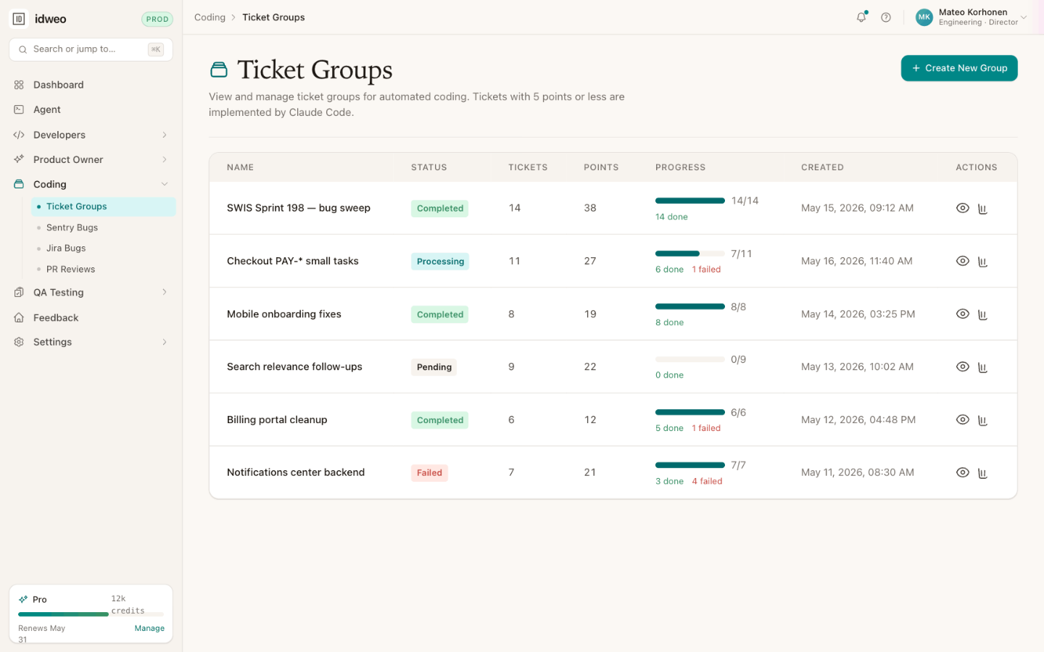The width and height of the screenshot is (1044, 652).
Task: Collapse the Coding section chevron
Action: 165,184
